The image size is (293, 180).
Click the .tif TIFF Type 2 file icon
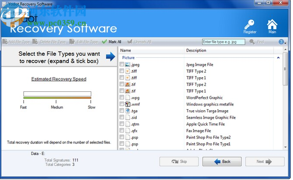pyautogui.click(x=128, y=84)
